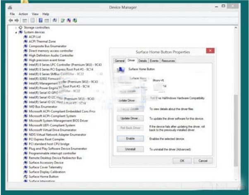Click the Scan for hardware changes icon
The image size is (249, 195).
point(55,20)
